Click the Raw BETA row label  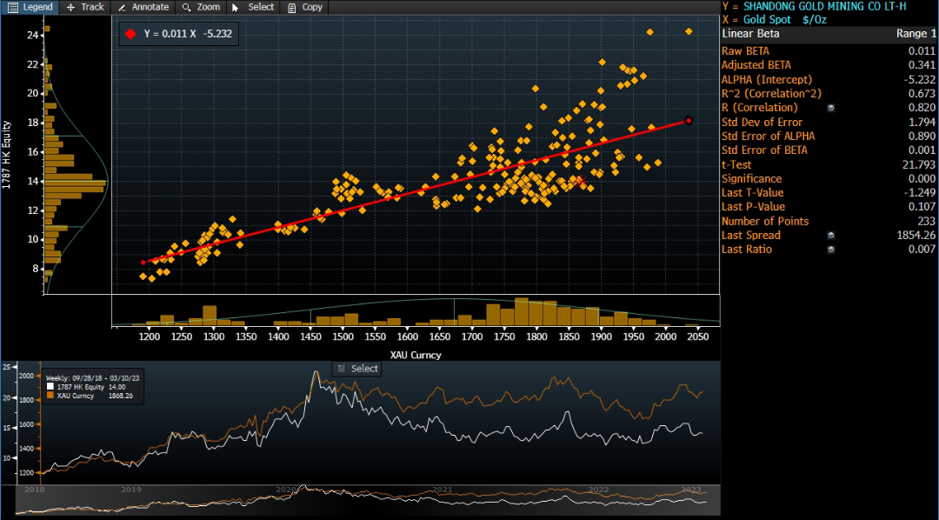point(745,51)
